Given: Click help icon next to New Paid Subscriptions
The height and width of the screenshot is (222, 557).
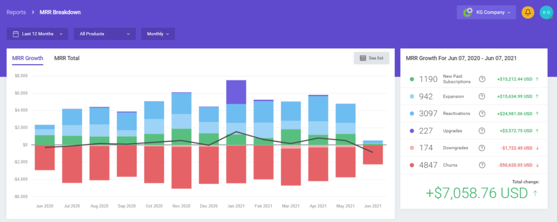Looking at the screenshot, I should coord(482,79).
